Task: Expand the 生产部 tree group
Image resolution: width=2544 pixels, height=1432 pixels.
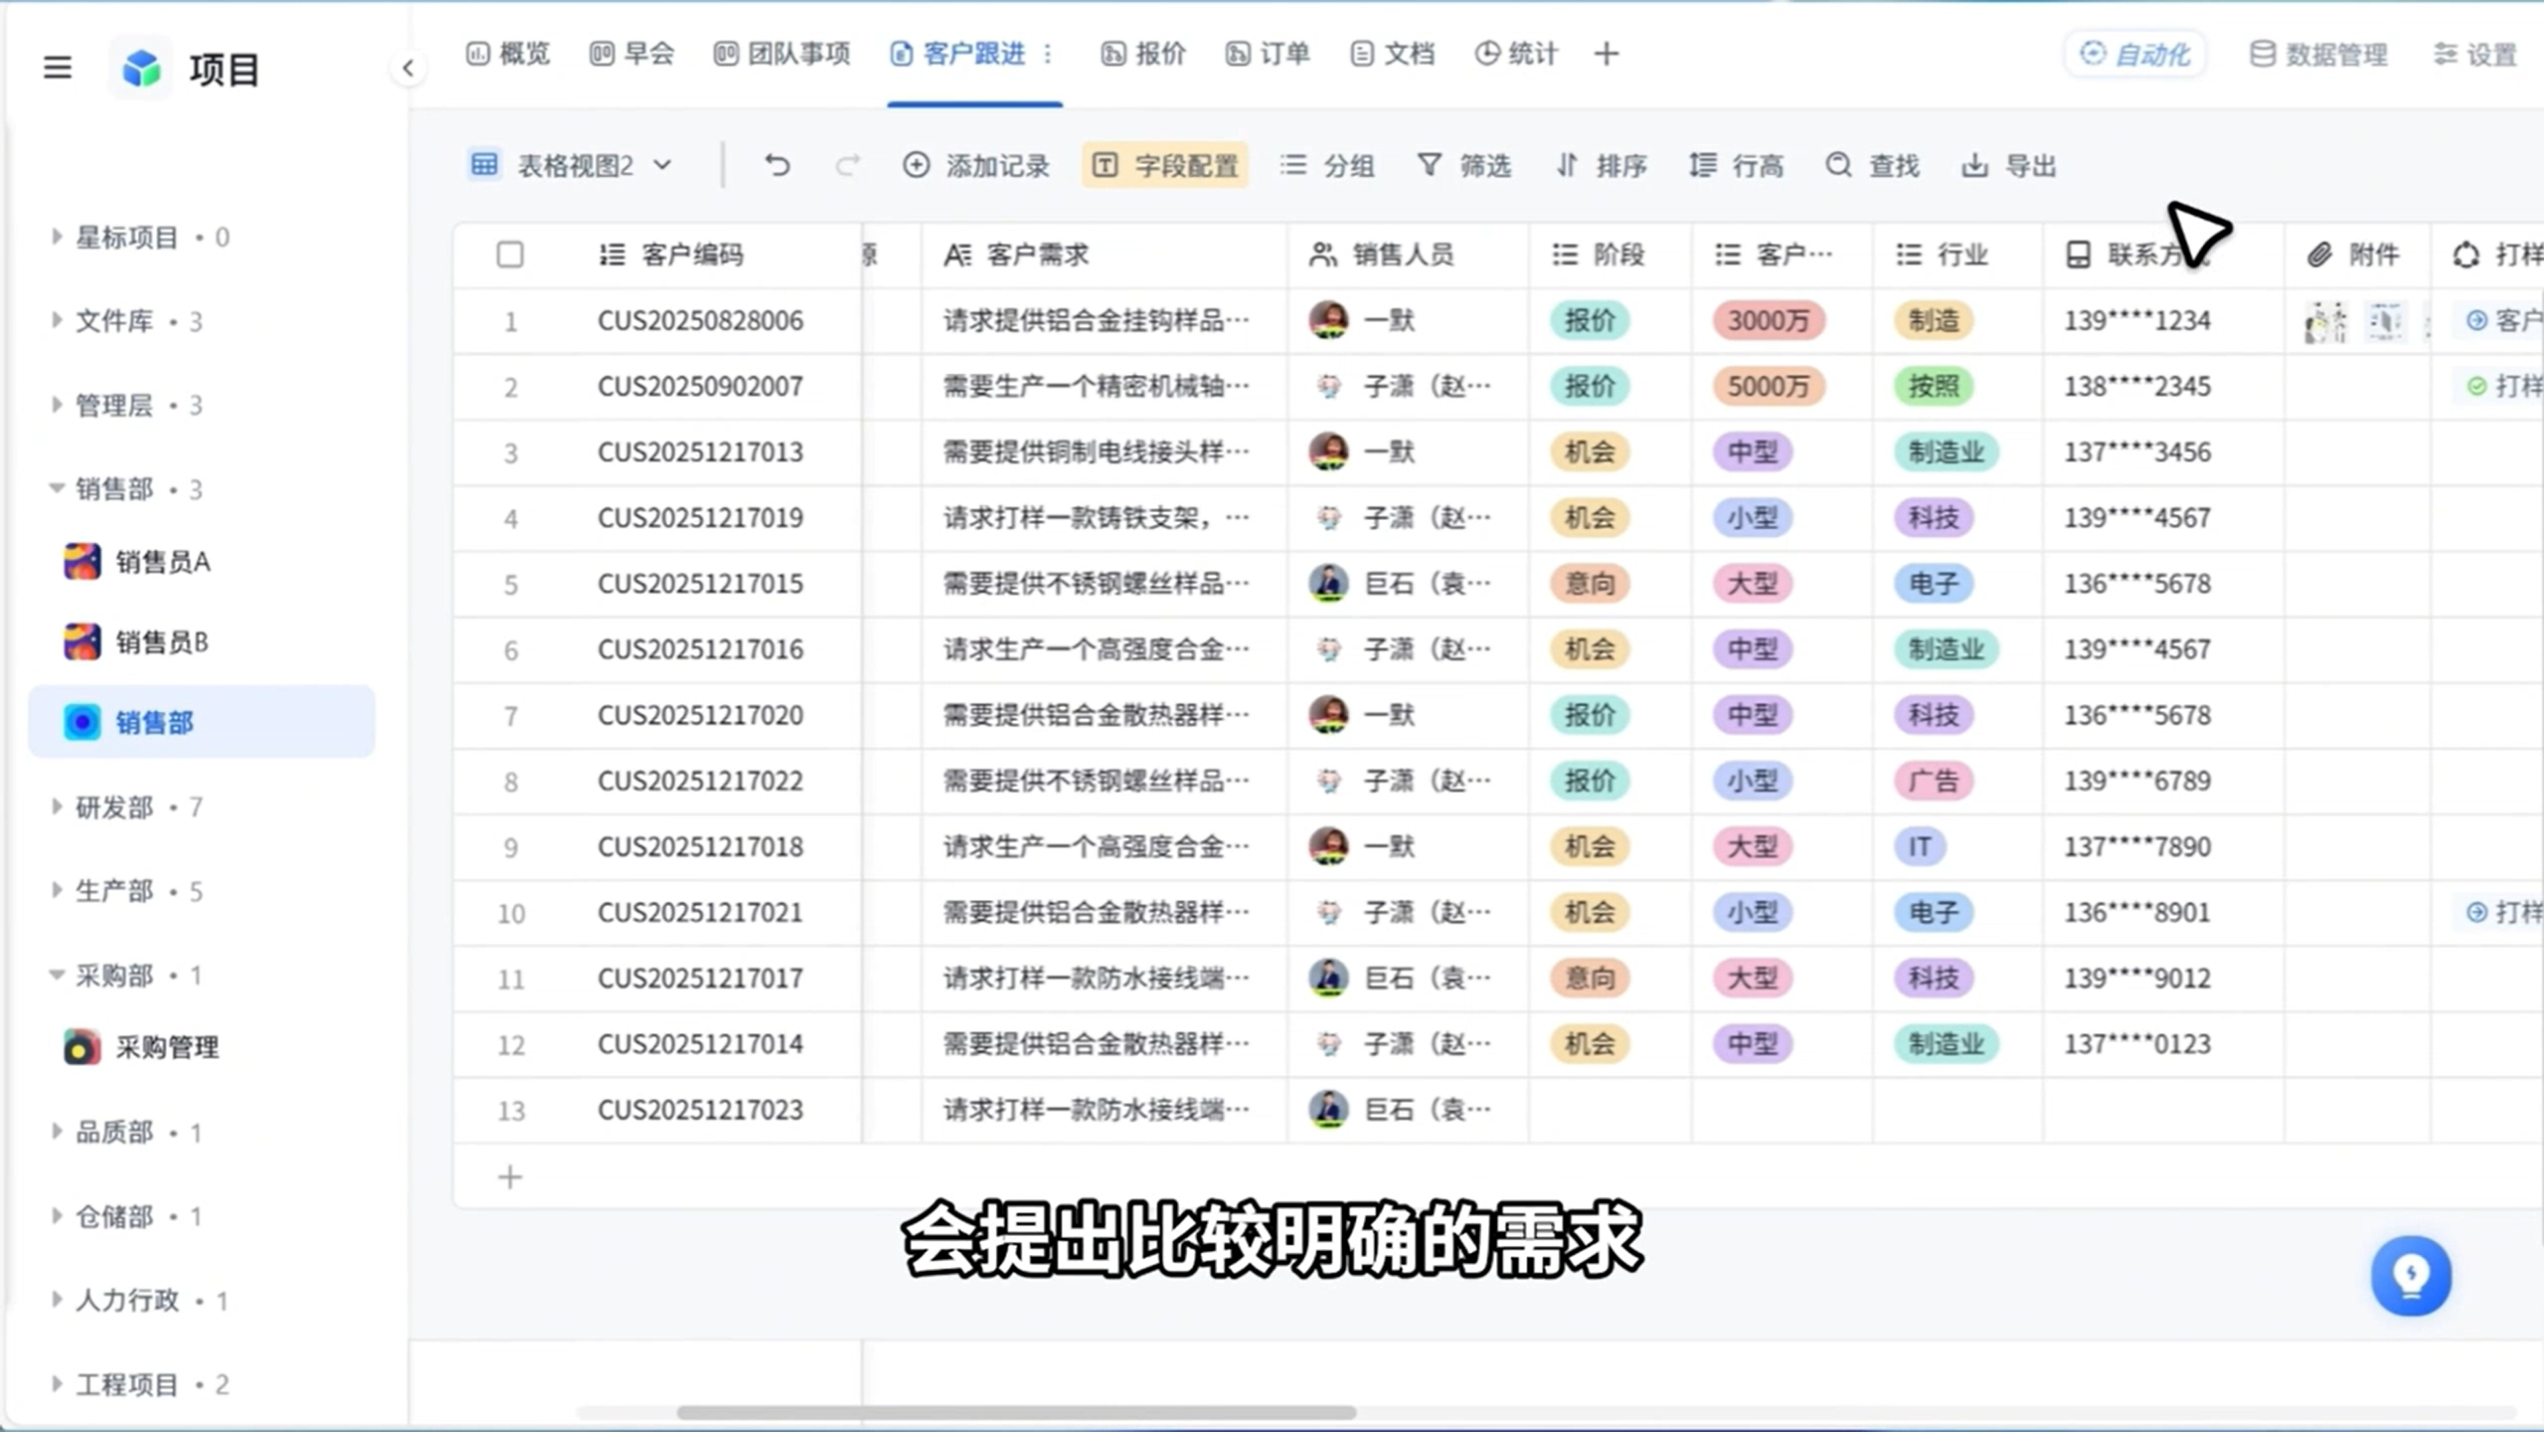Action: point(57,890)
